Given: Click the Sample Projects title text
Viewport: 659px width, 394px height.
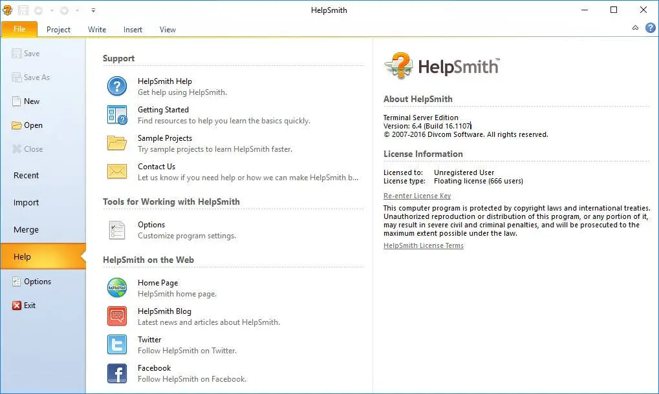Looking at the screenshot, I should coord(165,138).
